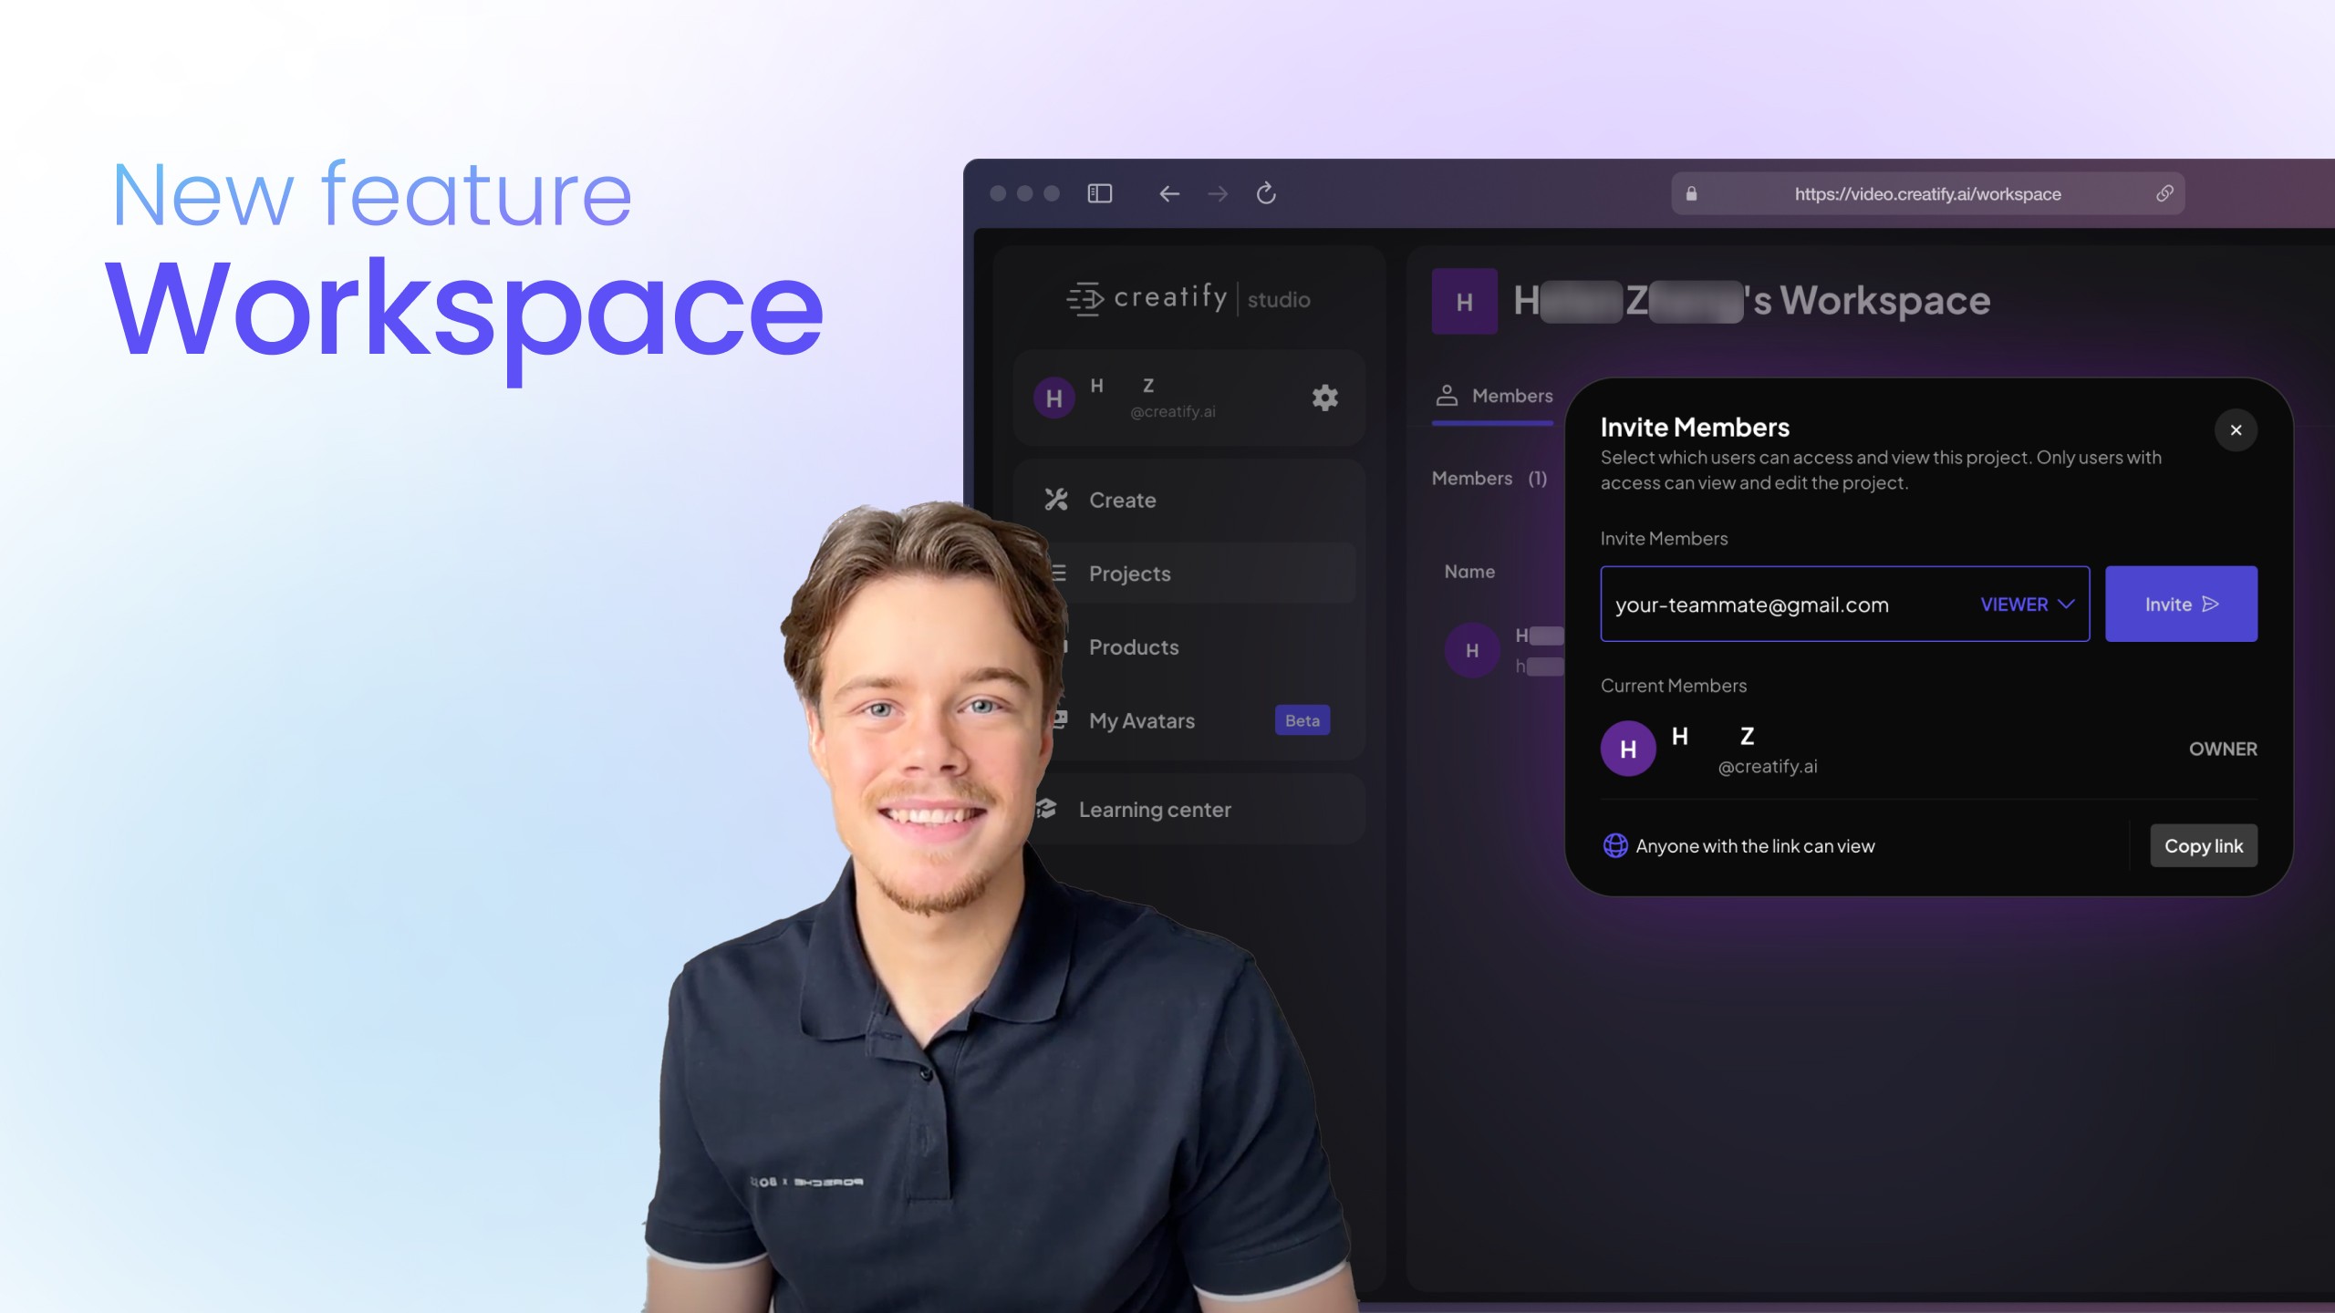Switch to the Members tab

(x=1493, y=397)
